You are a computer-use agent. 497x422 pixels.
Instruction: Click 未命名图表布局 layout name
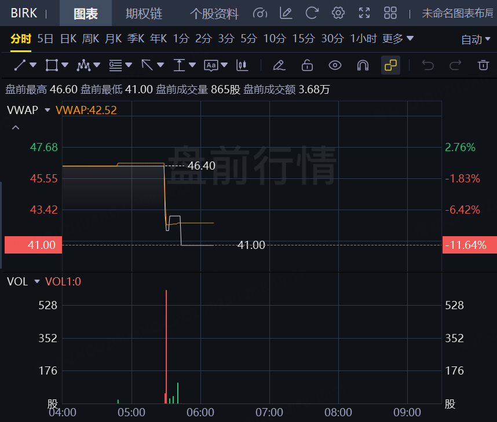(x=458, y=12)
